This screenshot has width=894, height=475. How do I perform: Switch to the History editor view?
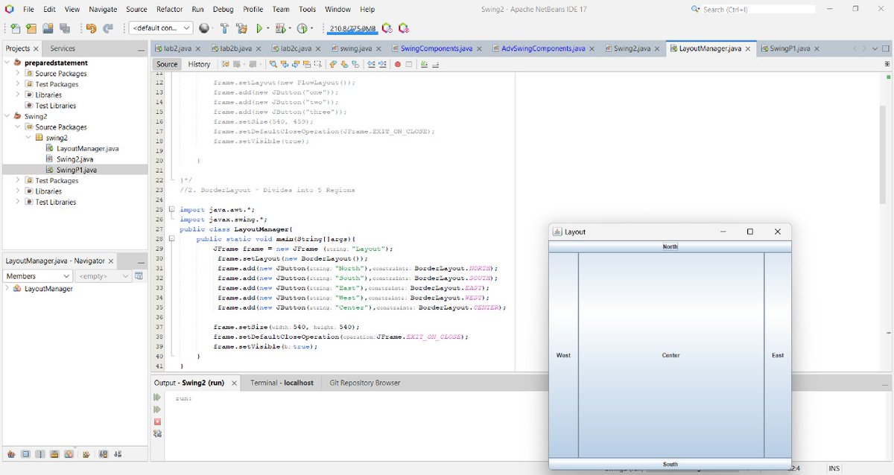coord(199,64)
